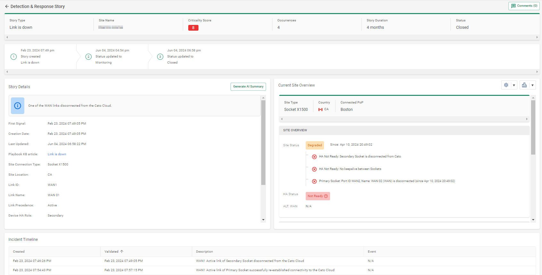The image size is (542, 275).
Task: Sort incident timeline by Created column
Action: pyautogui.click(x=19, y=252)
